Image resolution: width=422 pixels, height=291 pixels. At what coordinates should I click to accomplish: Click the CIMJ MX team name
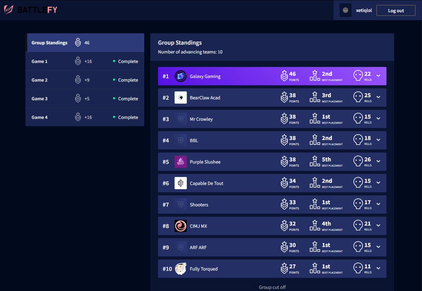click(198, 226)
